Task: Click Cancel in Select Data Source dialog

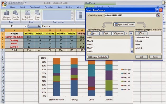Action: [155, 57]
